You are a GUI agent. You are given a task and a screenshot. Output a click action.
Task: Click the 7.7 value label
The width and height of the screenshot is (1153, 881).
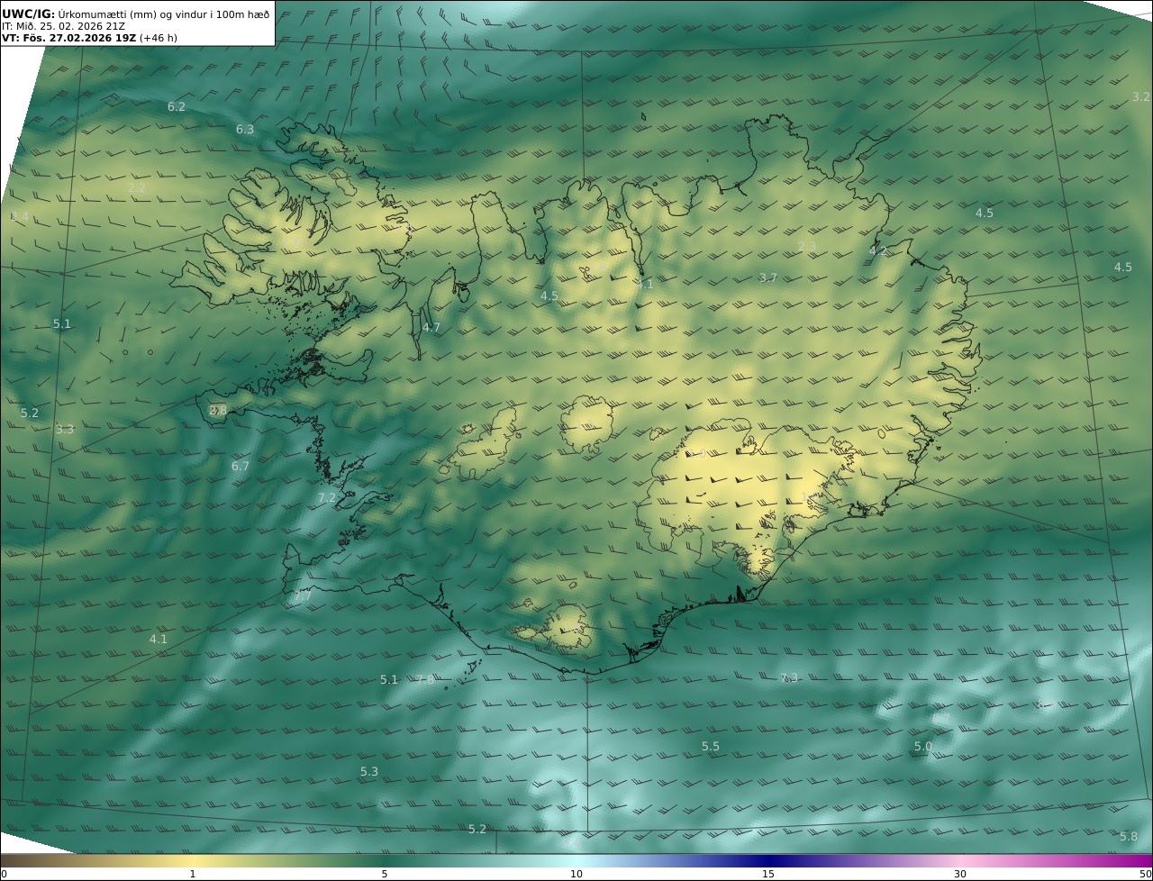303,596
